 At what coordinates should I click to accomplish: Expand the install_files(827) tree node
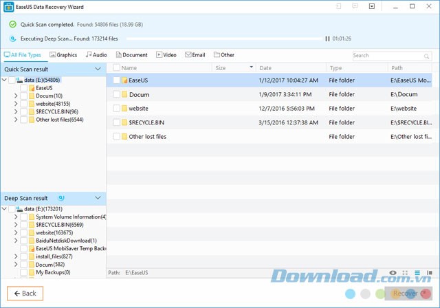click(x=16, y=256)
